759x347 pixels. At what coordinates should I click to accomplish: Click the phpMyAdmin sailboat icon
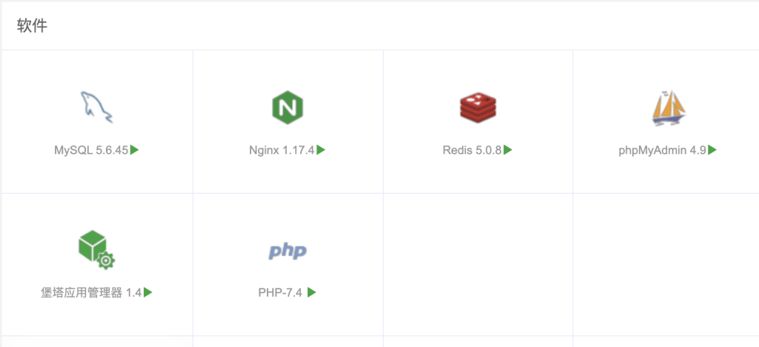coord(669,108)
